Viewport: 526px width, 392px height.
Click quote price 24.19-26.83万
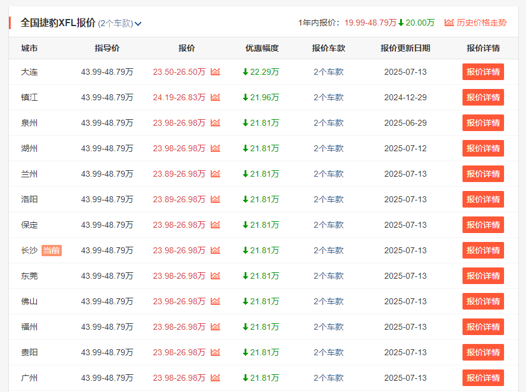pos(179,97)
